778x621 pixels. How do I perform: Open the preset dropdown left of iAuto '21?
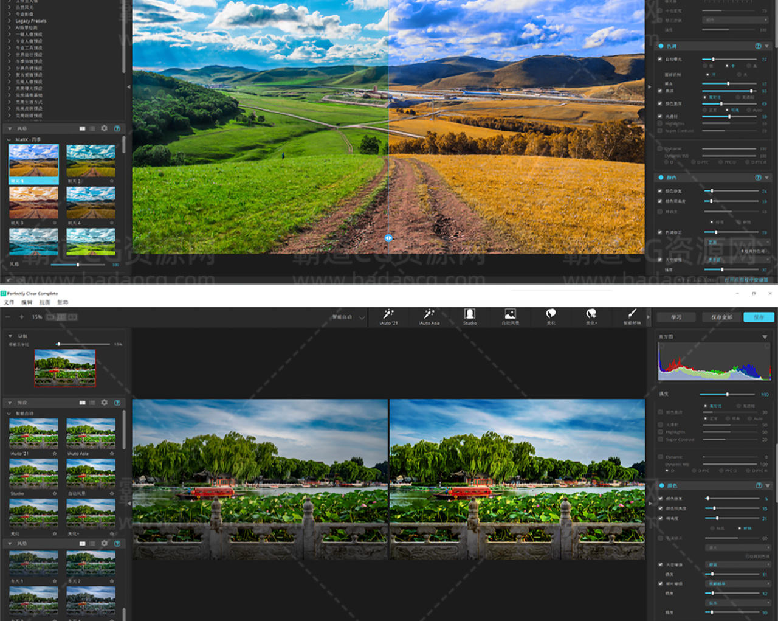point(362,317)
